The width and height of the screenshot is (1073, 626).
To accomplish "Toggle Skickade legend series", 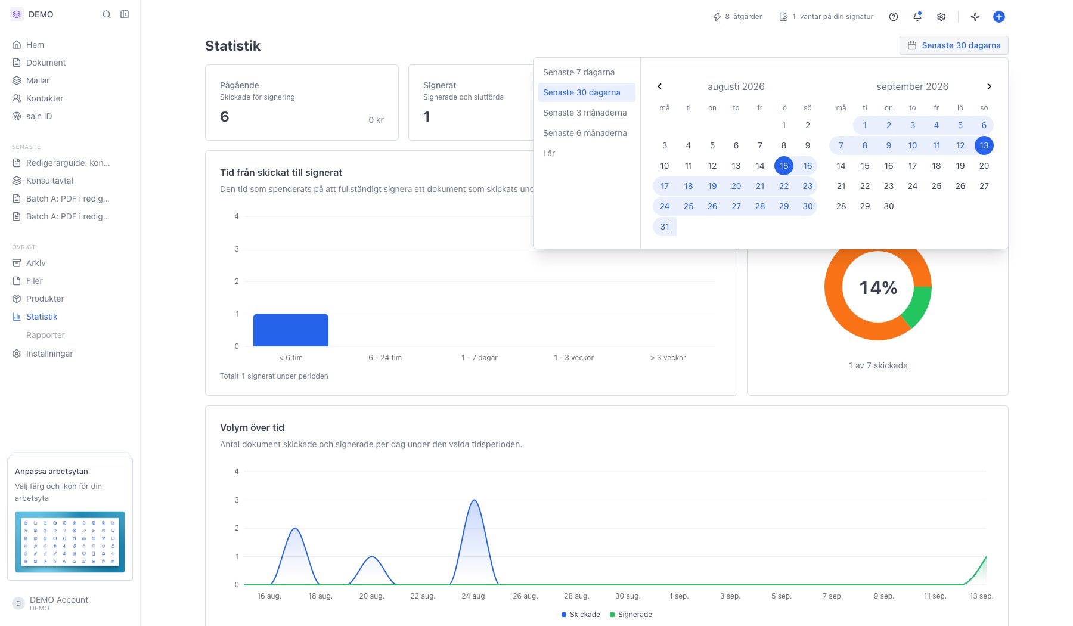I will click(x=581, y=615).
